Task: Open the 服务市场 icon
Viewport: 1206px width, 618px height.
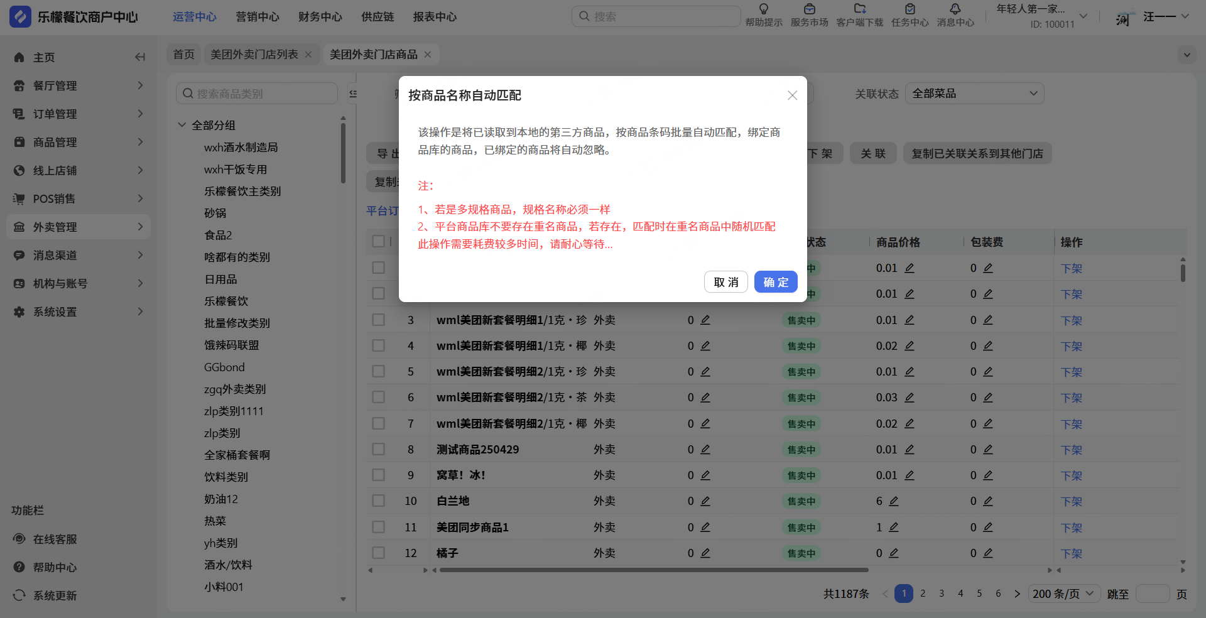Action: [809, 9]
